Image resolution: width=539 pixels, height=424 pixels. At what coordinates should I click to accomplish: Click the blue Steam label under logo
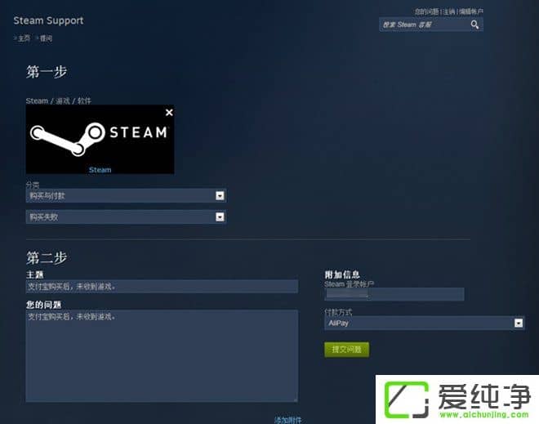100,170
